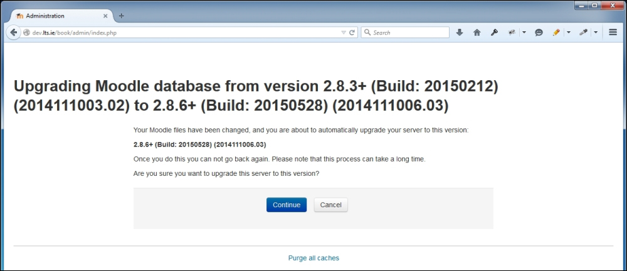Viewport: 627px width, 271px height.
Task: Click the key icon in toolbar
Action: (494, 33)
